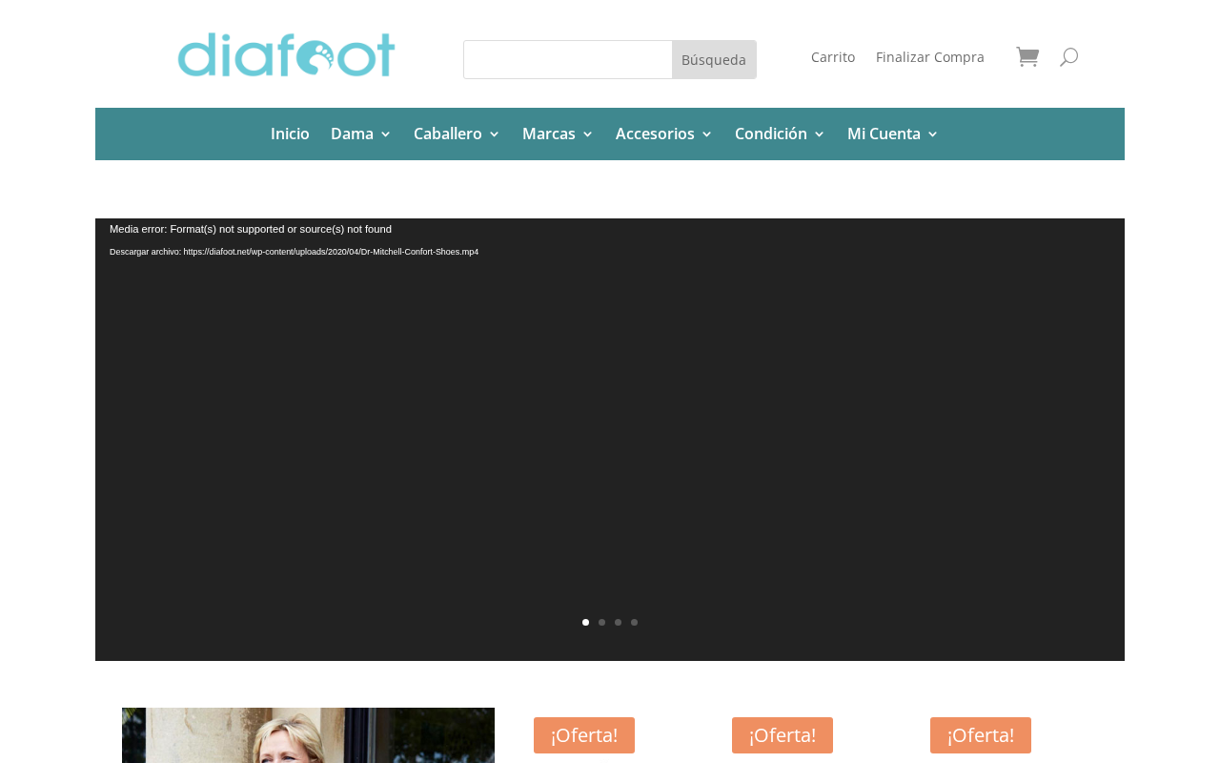This screenshot has width=1220, height=763.
Task: Click the first ¡Oferta! badge
Action: click(x=584, y=735)
